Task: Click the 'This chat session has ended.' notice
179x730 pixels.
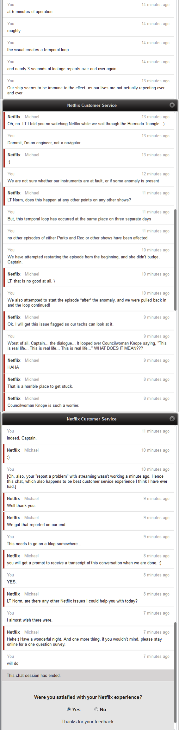Action: tap(34, 675)
